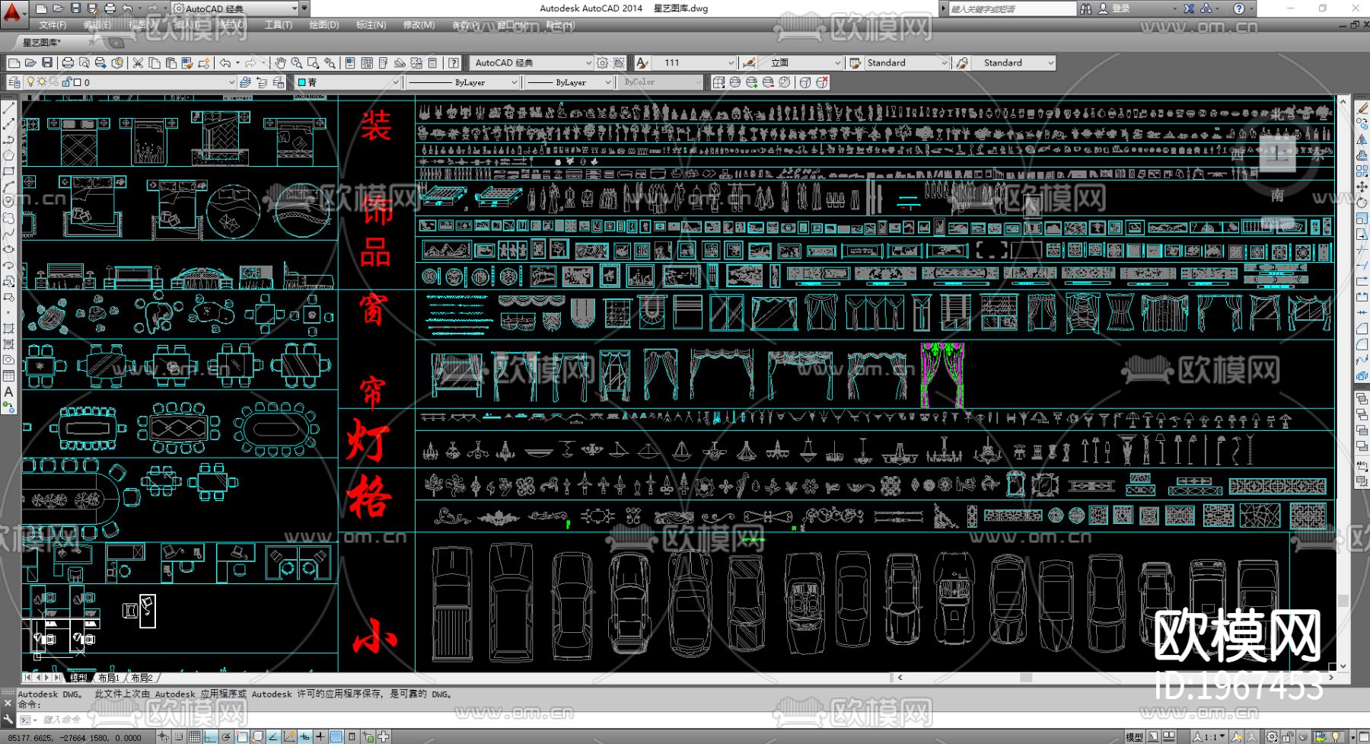This screenshot has width=1370, height=744.
Task: Open the 工具(T) menu
Action: click(279, 25)
